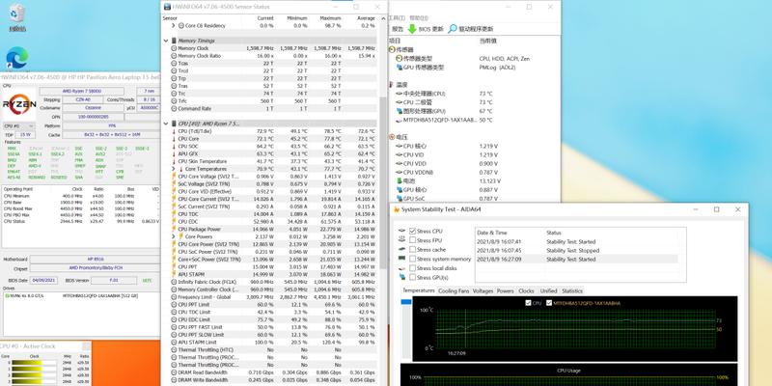Click the memory chip icon beside Memory Timings
Image resolution: width=772 pixels, height=386 pixels.
coord(174,41)
